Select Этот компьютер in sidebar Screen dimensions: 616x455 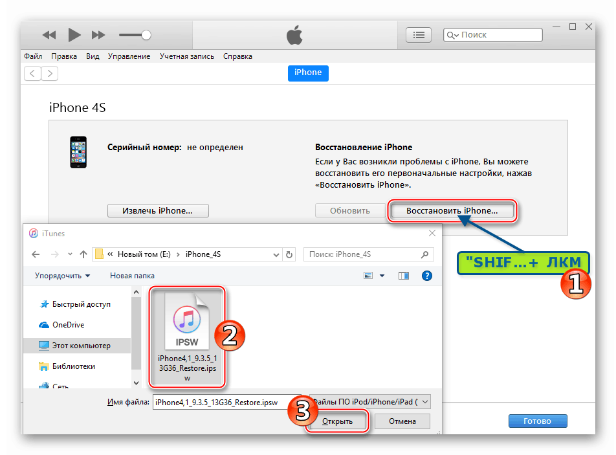(x=76, y=346)
